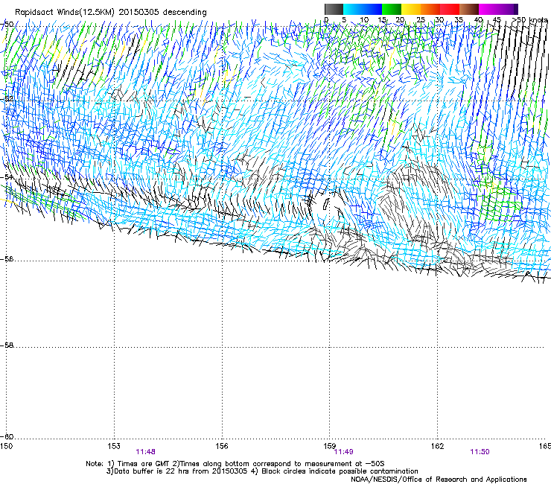Click the -50 latitude axis label

(7, 25)
